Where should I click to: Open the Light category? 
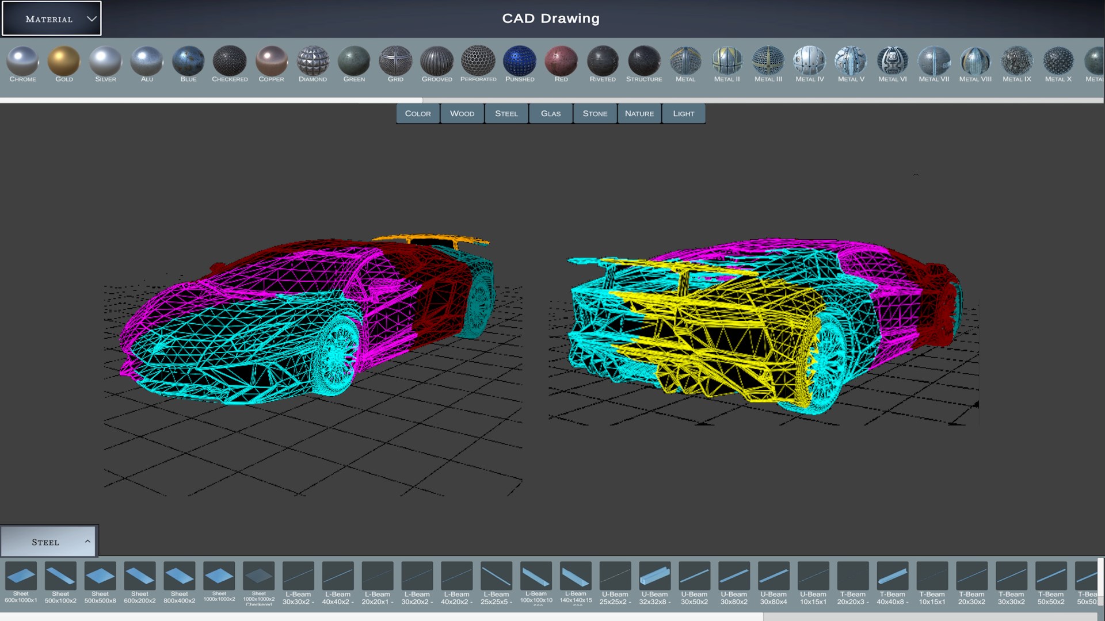point(683,113)
